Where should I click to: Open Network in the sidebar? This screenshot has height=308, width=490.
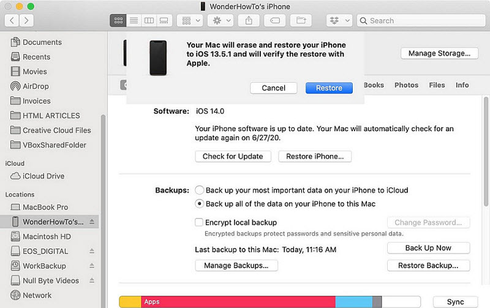pyautogui.click(x=31, y=295)
